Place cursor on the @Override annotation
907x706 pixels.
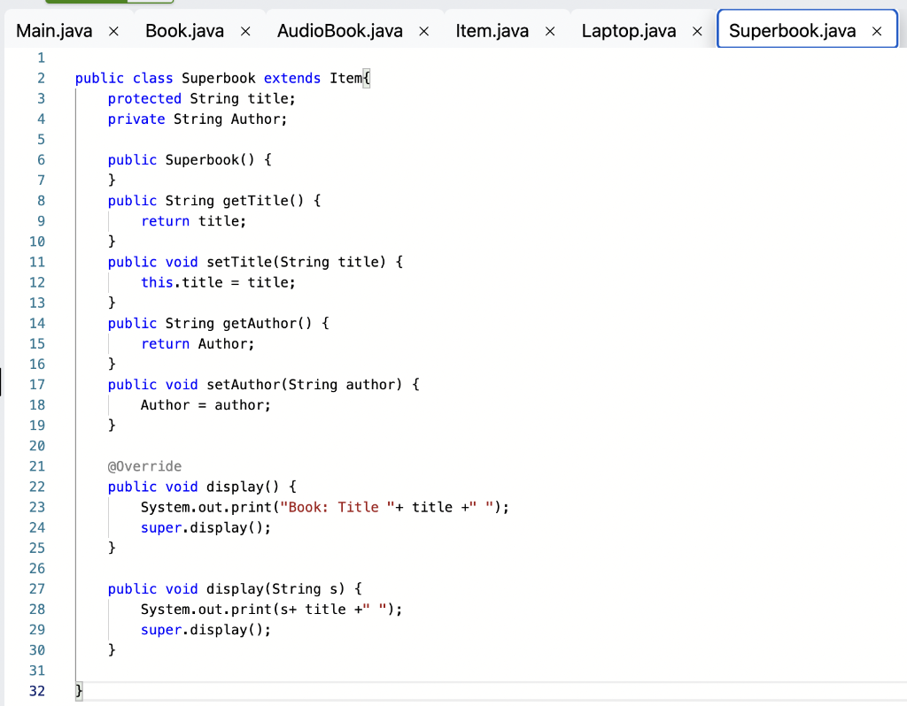143,465
